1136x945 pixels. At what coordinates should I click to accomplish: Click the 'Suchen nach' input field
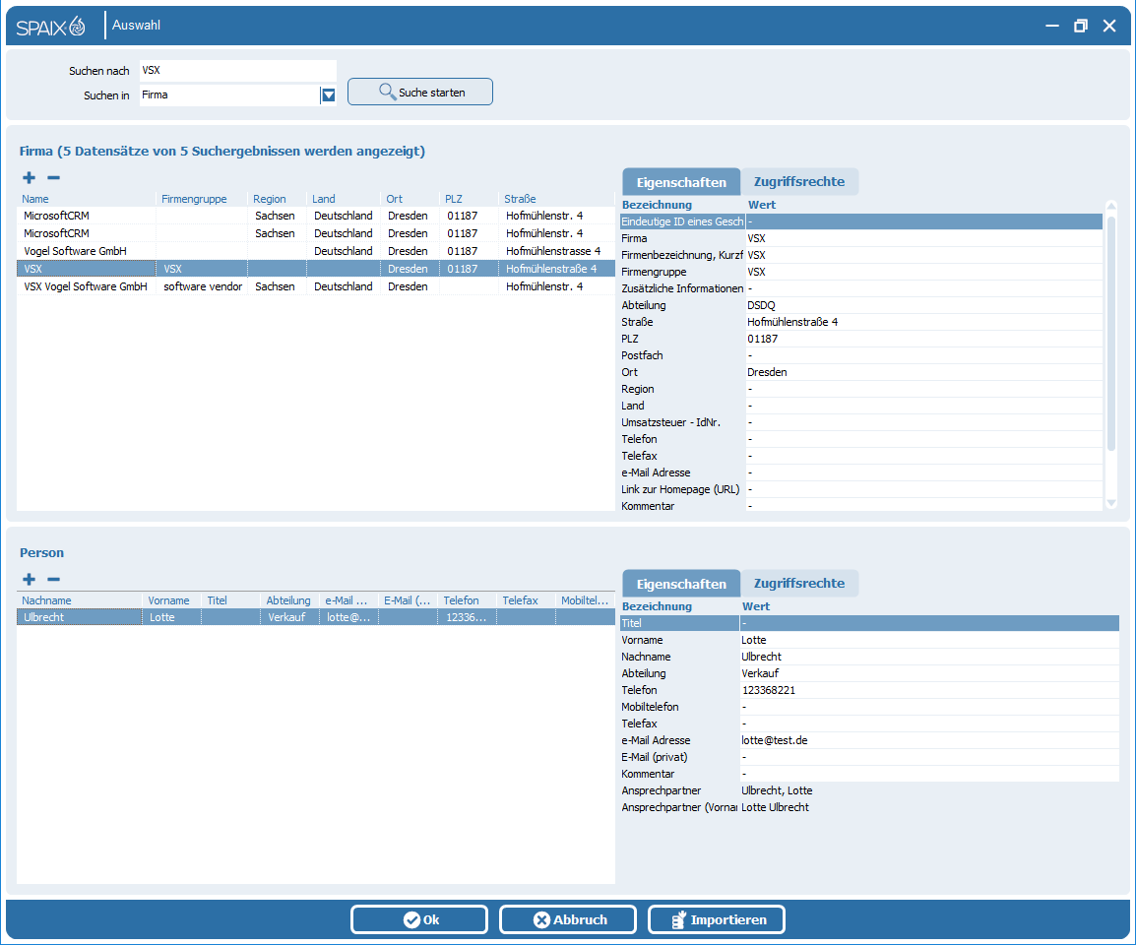point(237,70)
